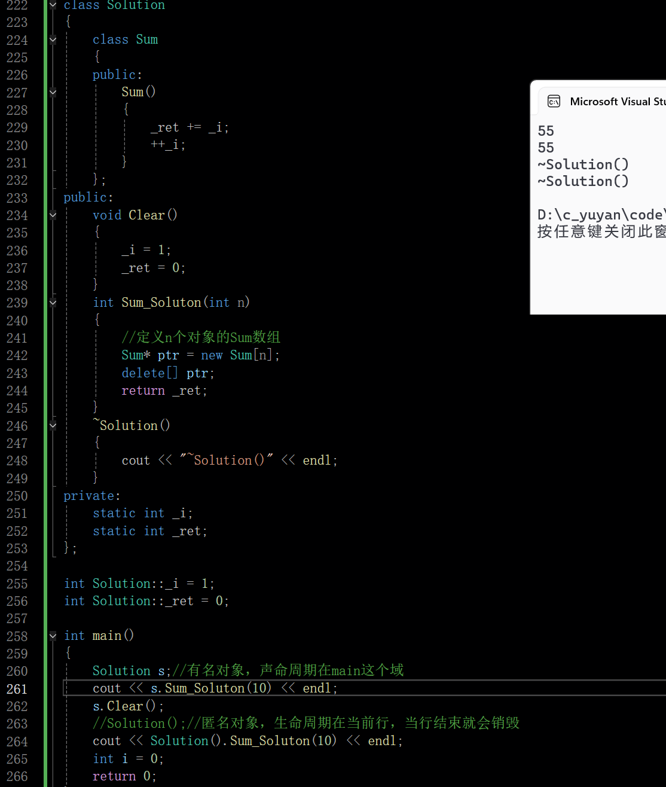Collapse the class Solution code block

(53, 5)
